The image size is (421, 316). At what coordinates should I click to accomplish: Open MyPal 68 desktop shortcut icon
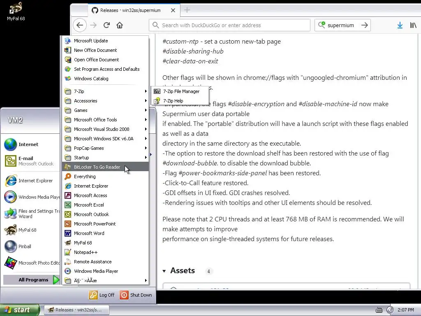16,12
